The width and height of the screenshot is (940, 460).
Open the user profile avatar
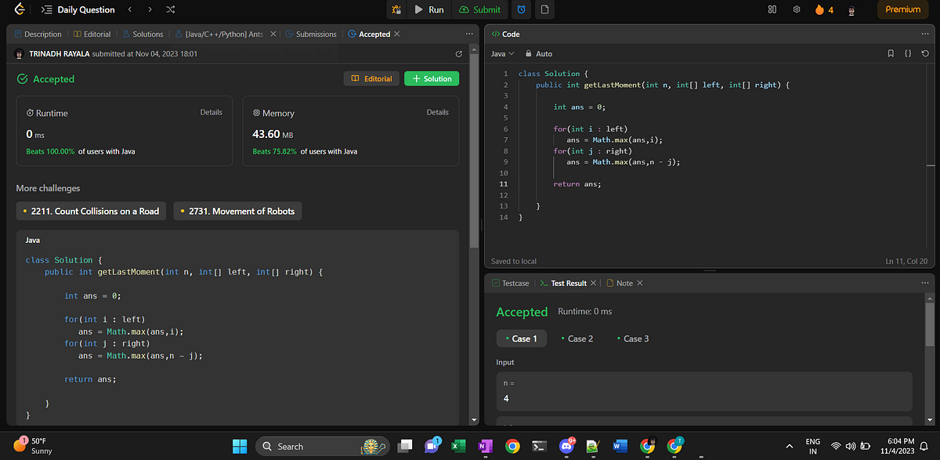point(851,10)
